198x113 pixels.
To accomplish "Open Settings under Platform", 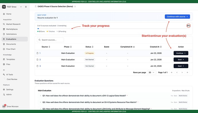I will tap(15, 89).
